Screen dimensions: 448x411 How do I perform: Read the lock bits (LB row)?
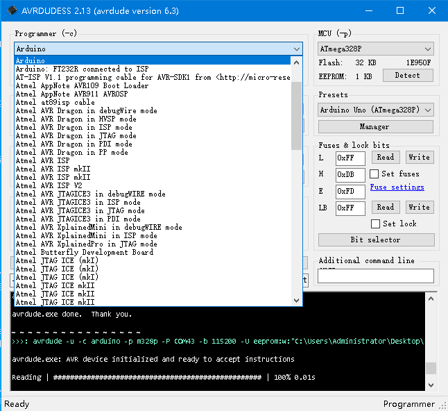[386, 207]
